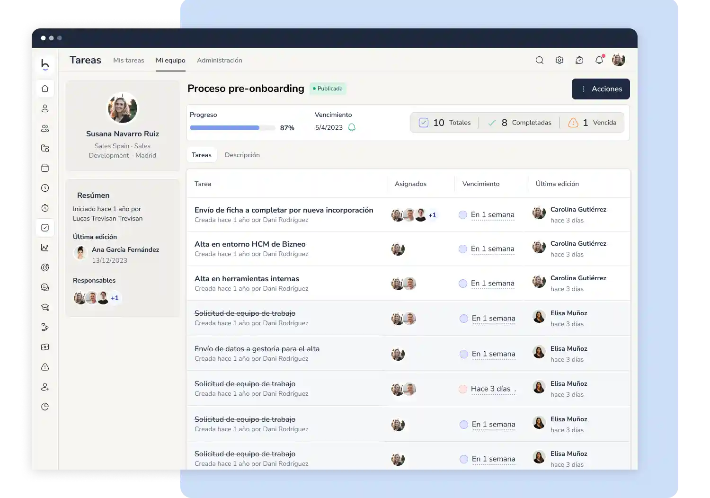Screen dimensions: 710x498
Task: Filter by 10 Totales
Action: (445, 123)
